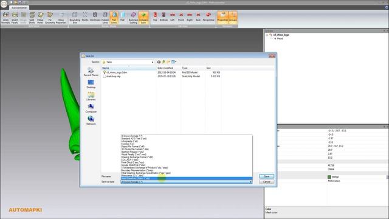Switch to Wireframe render mode
The width and height of the screenshot is (389, 219).
[x=95, y=16]
